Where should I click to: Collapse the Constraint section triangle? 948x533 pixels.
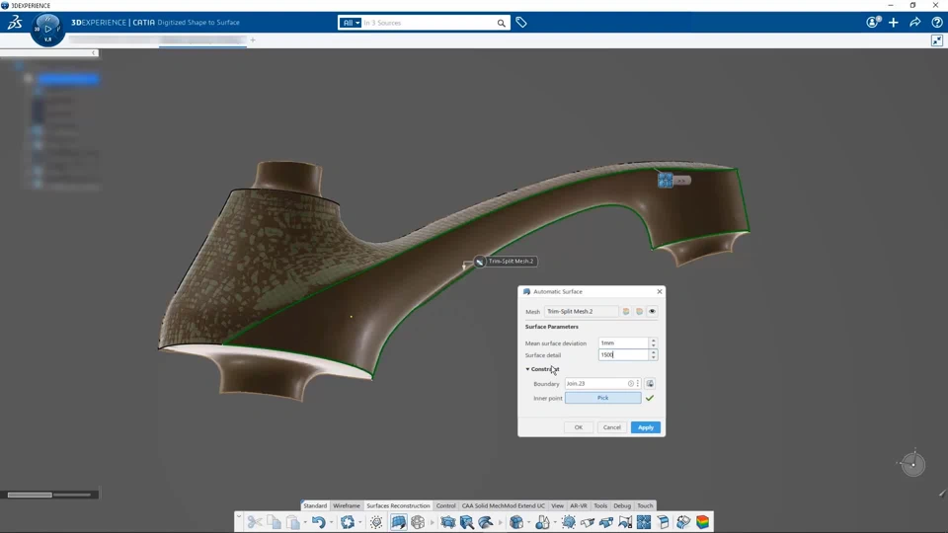527,369
